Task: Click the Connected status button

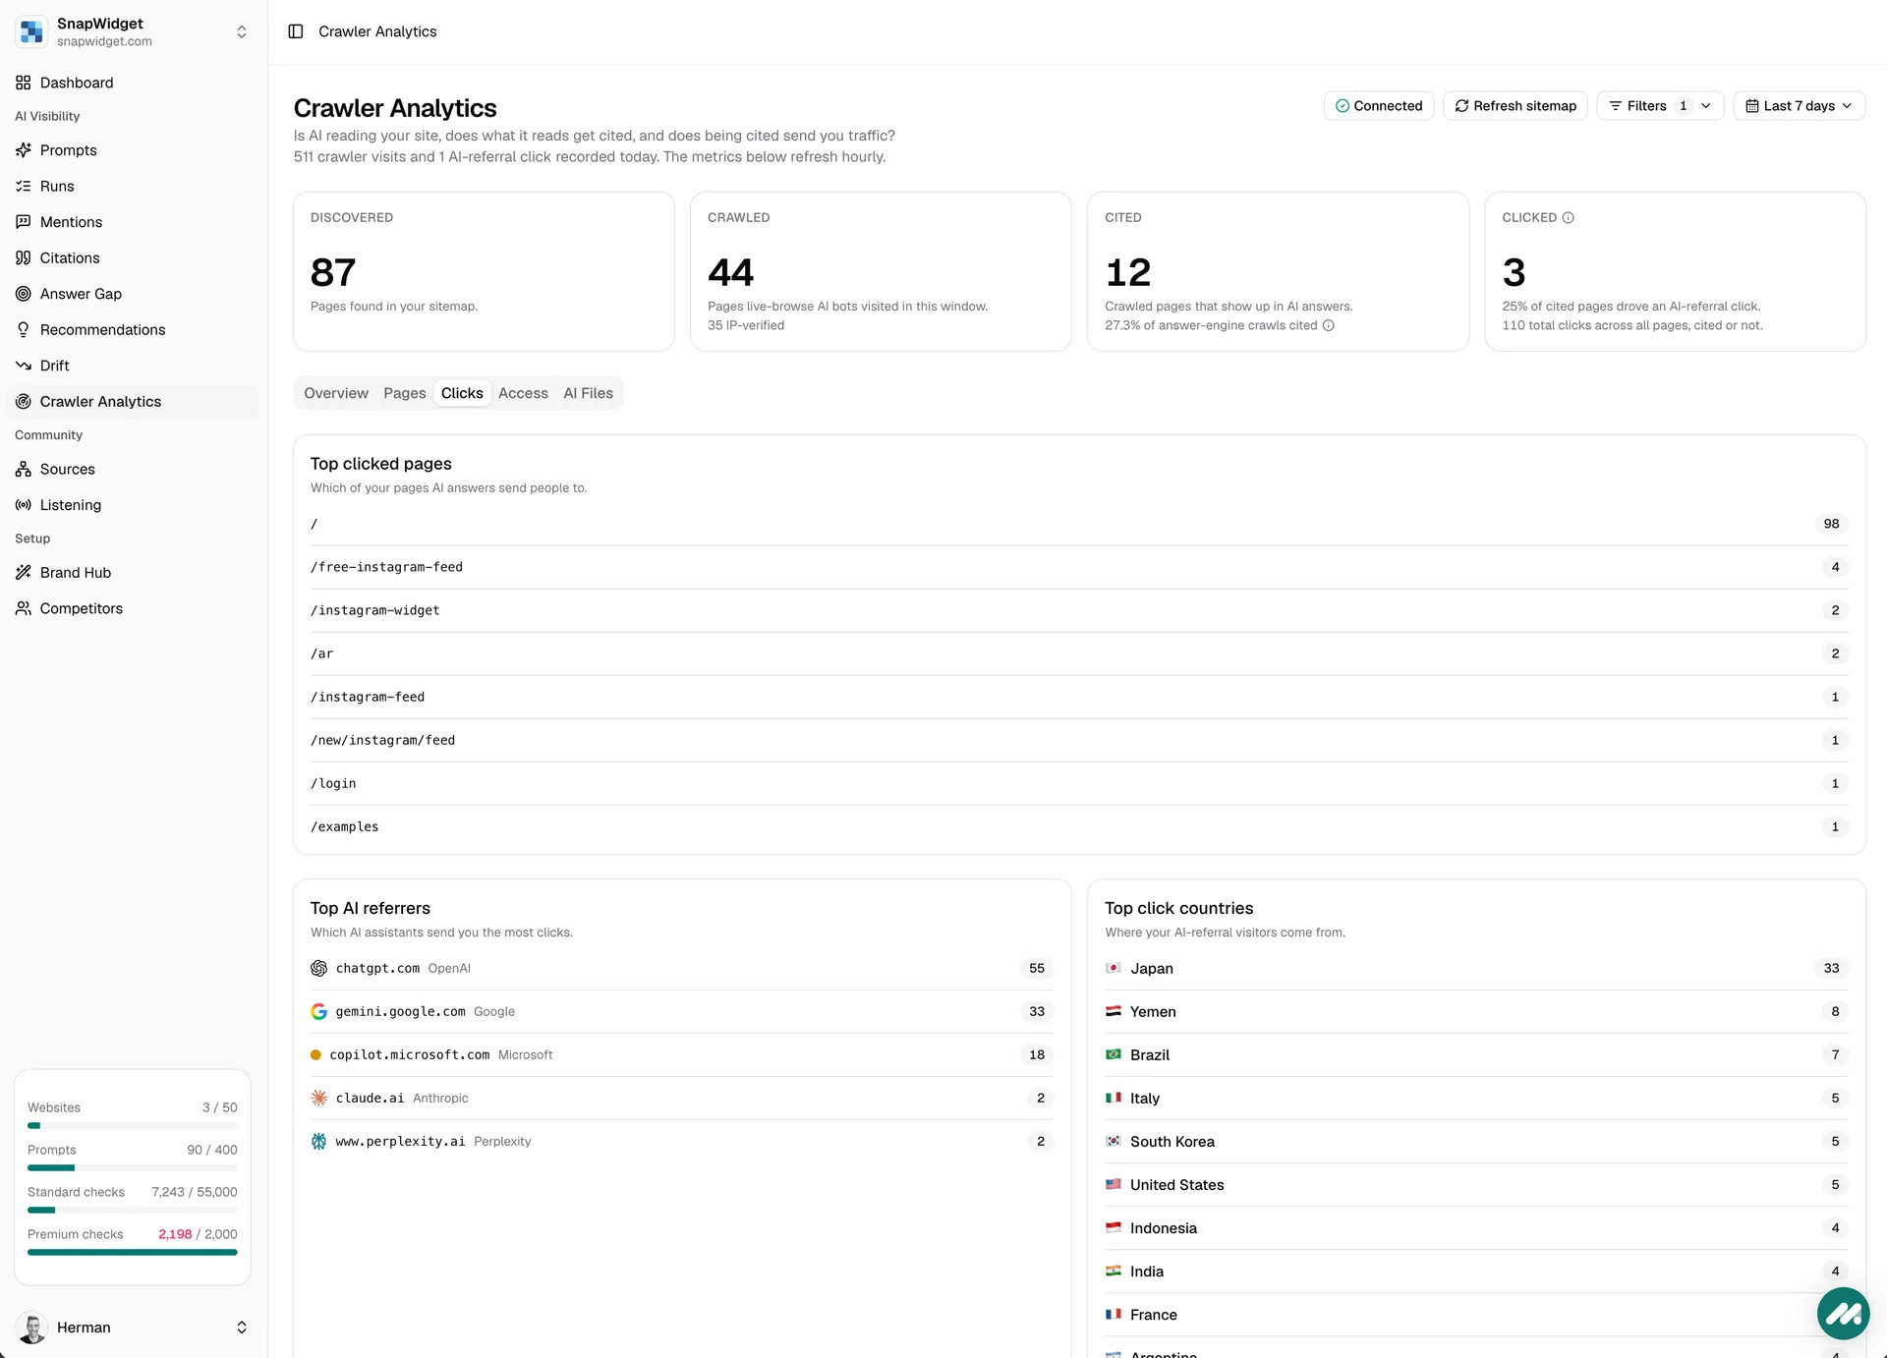Action: pos(1379,106)
